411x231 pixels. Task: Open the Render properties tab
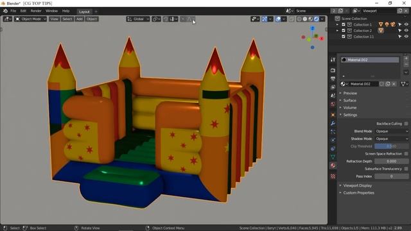[x=333, y=70]
